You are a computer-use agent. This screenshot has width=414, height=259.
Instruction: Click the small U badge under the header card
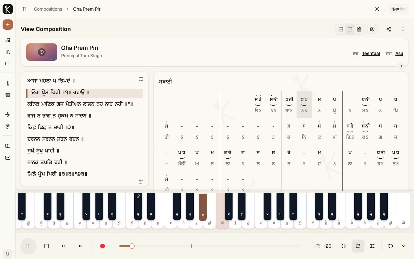click(x=401, y=66)
